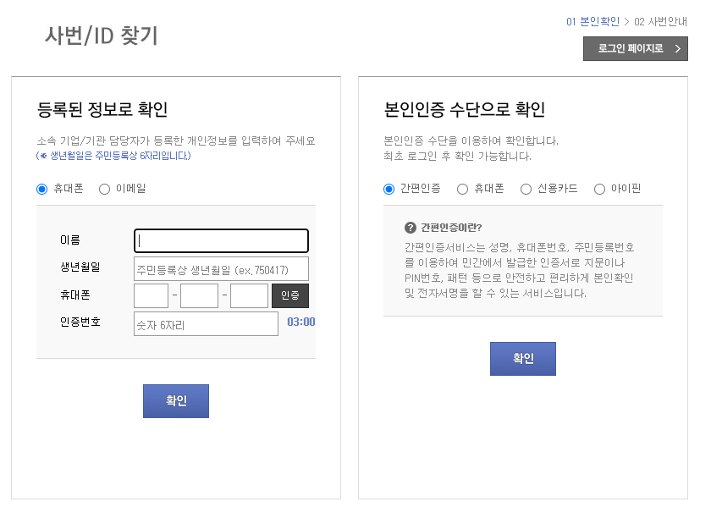The width and height of the screenshot is (711, 507).
Task: Click the middle 휴대폰 number box
Action: tap(199, 295)
